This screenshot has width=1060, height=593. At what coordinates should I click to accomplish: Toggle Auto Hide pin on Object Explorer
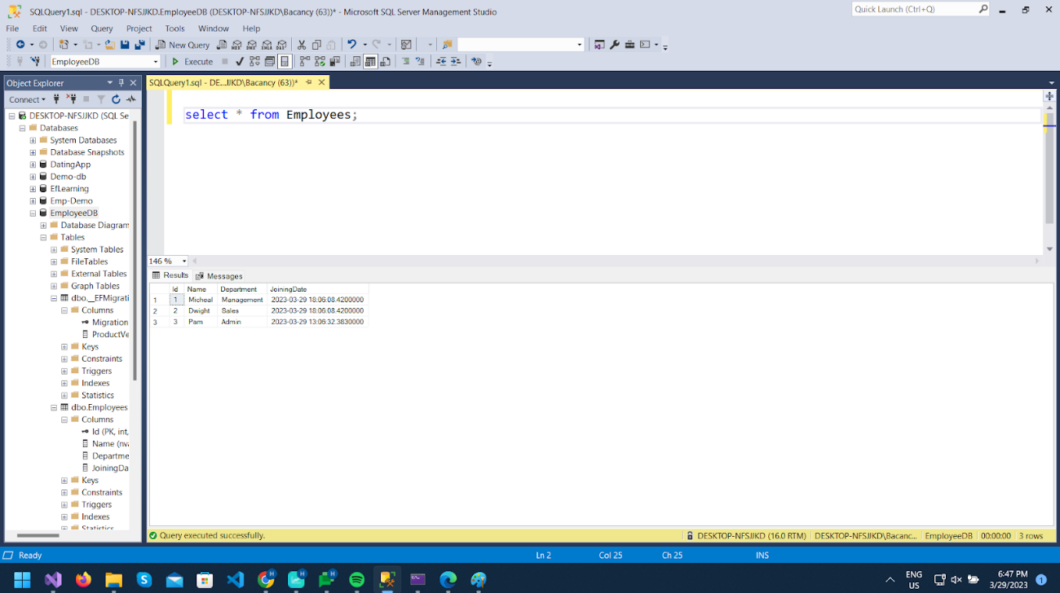121,82
